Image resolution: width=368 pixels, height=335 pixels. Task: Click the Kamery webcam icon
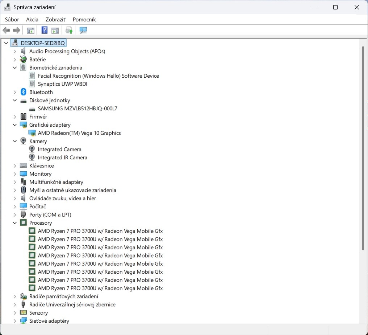24,141
